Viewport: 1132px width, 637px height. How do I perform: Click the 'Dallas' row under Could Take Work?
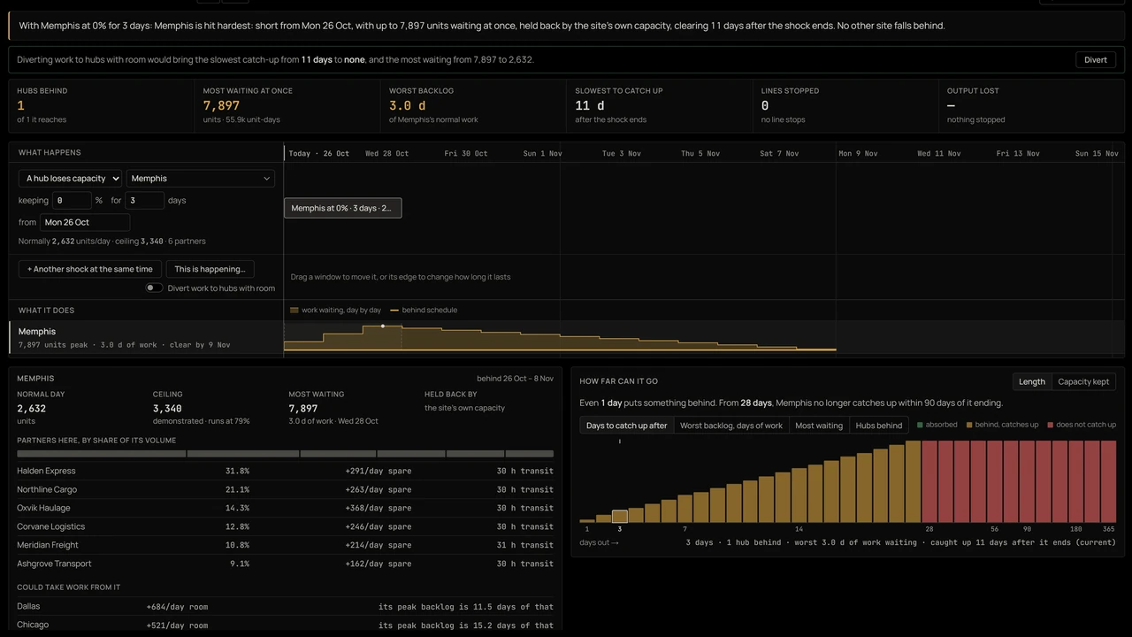pos(285,607)
